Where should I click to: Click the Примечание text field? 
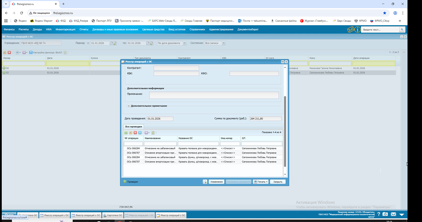pyautogui.click(x=214, y=95)
